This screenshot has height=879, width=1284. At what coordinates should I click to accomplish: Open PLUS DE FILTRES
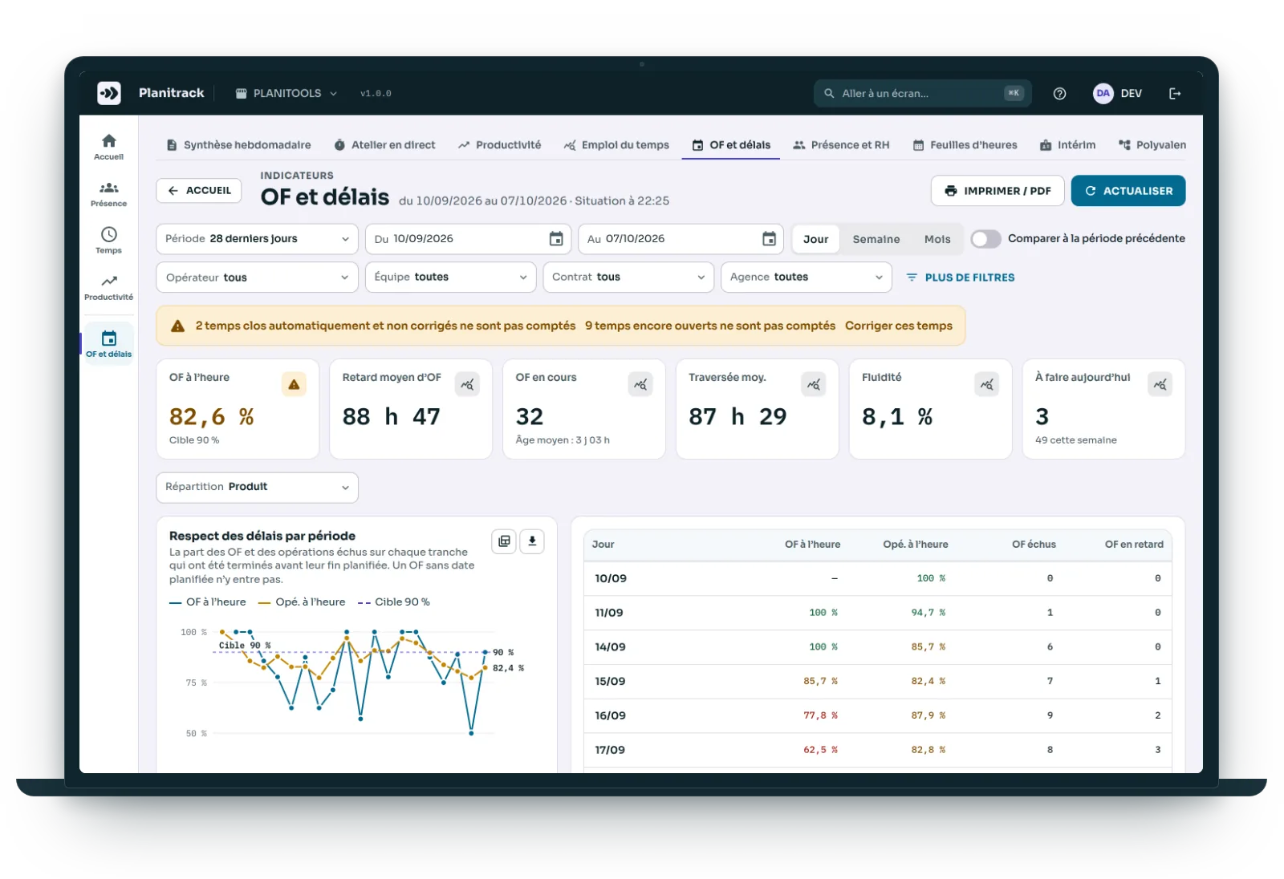[x=960, y=277]
